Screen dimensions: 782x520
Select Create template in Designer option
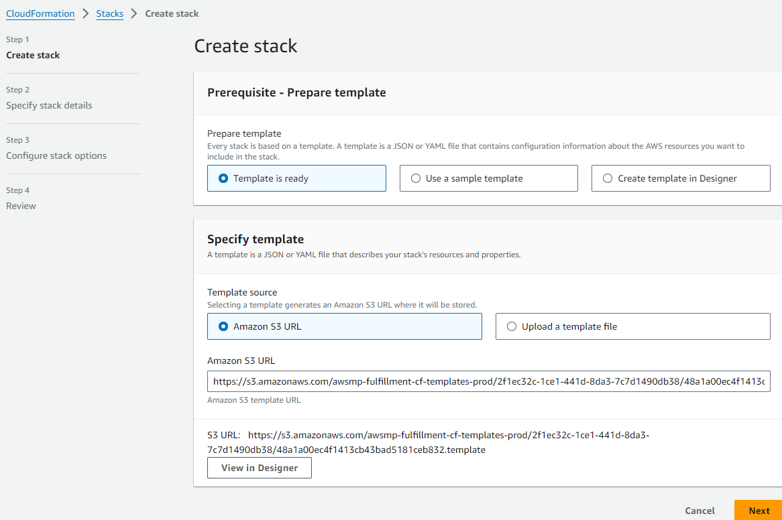(681, 178)
